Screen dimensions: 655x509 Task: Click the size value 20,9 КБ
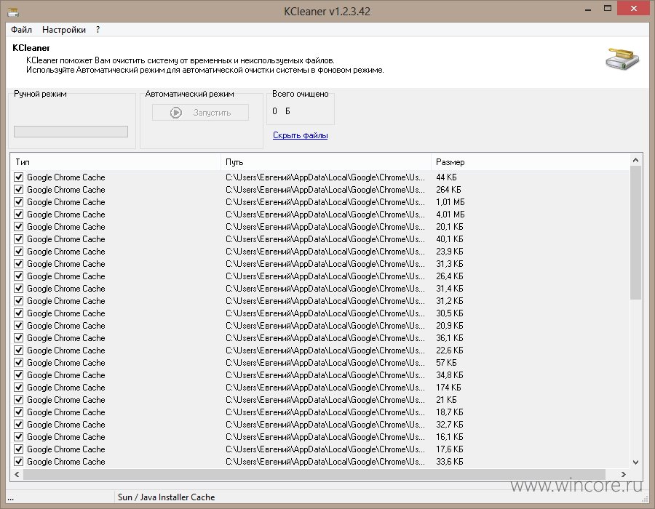pos(450,326)
